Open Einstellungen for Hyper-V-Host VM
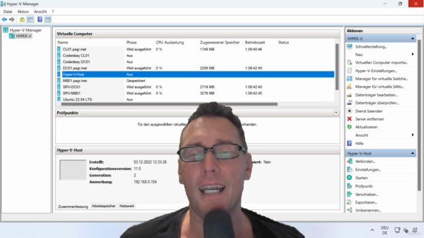Screen dimensions: 424x238 click(x=368, y=170)
